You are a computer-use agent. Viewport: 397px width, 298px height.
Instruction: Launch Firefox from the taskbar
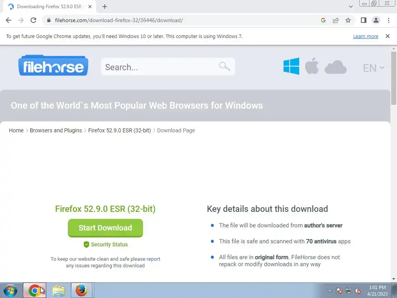coord(81,290)
